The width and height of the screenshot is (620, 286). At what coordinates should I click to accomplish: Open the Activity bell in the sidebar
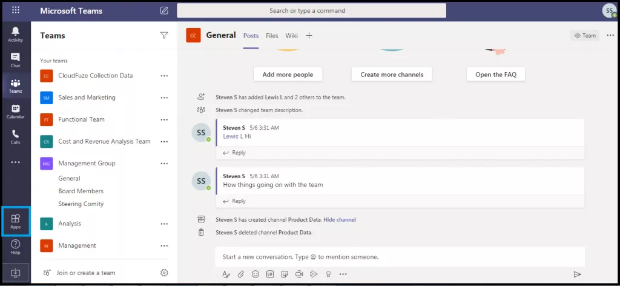16,34
